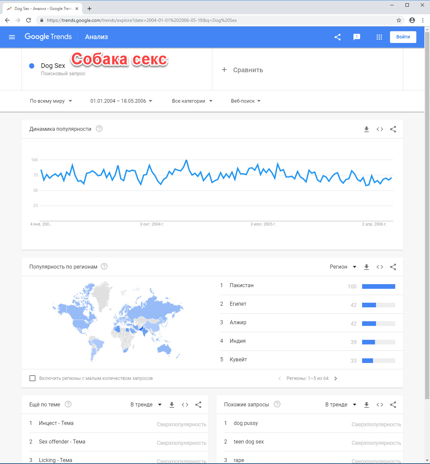Share the Ещё по теме card
Viewport: 430px width, 464px height.
198,405
